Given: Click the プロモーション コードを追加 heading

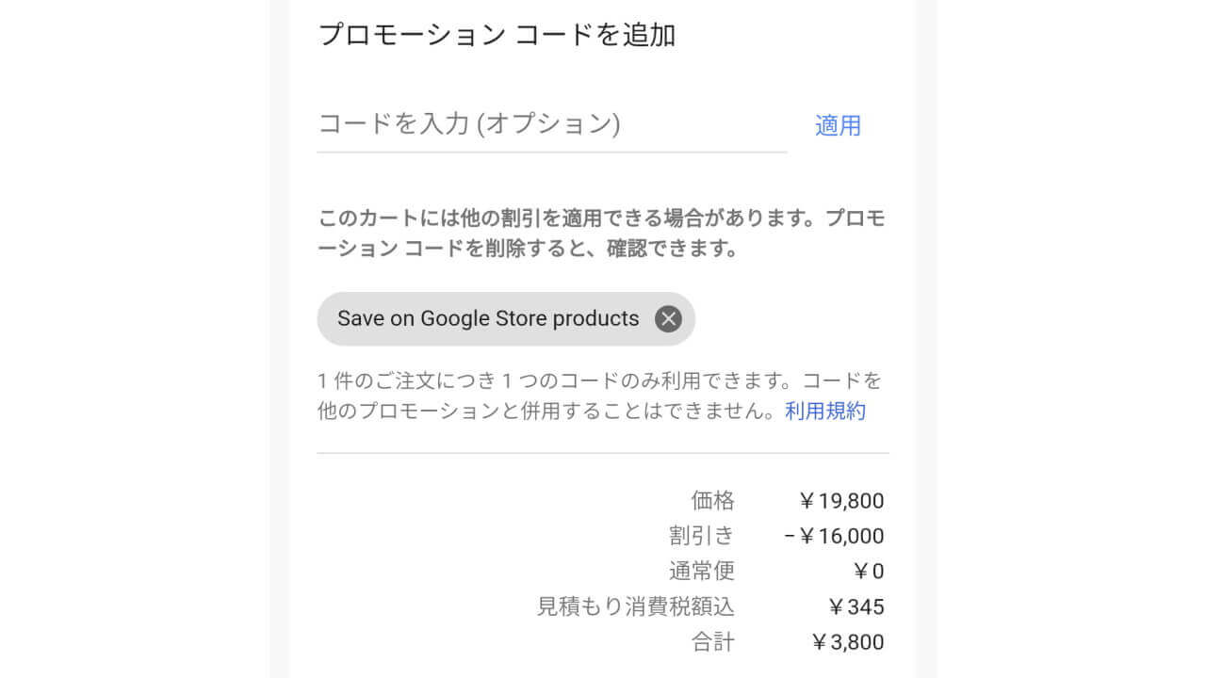Looking at the screenshot, I should [x=497, y=35].
